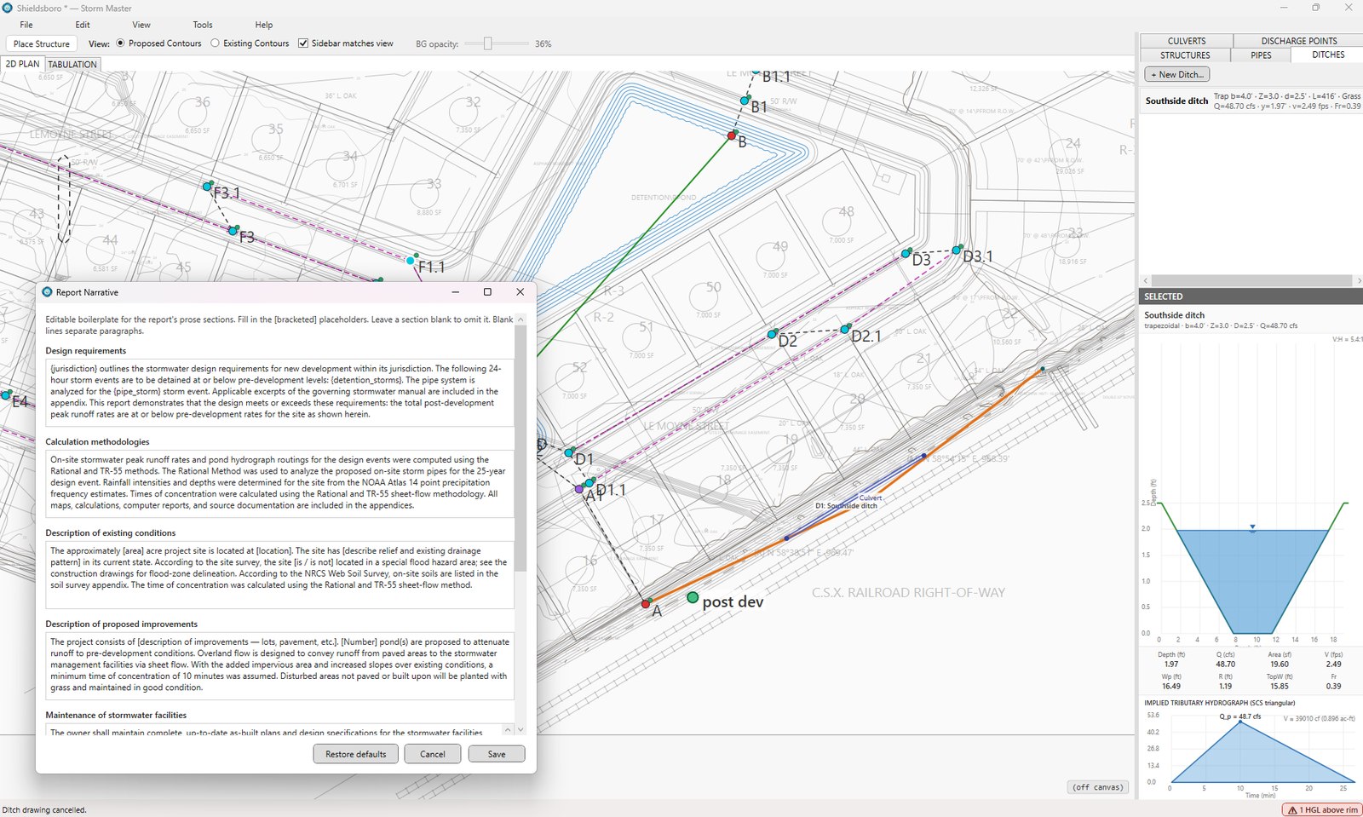The width and height of the screenshot is (1363, 817).
Task: Click the dialog scrollbar down arrow
Action: pos(520,729)
